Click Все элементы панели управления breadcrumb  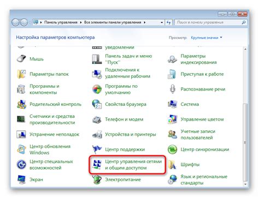113,22
